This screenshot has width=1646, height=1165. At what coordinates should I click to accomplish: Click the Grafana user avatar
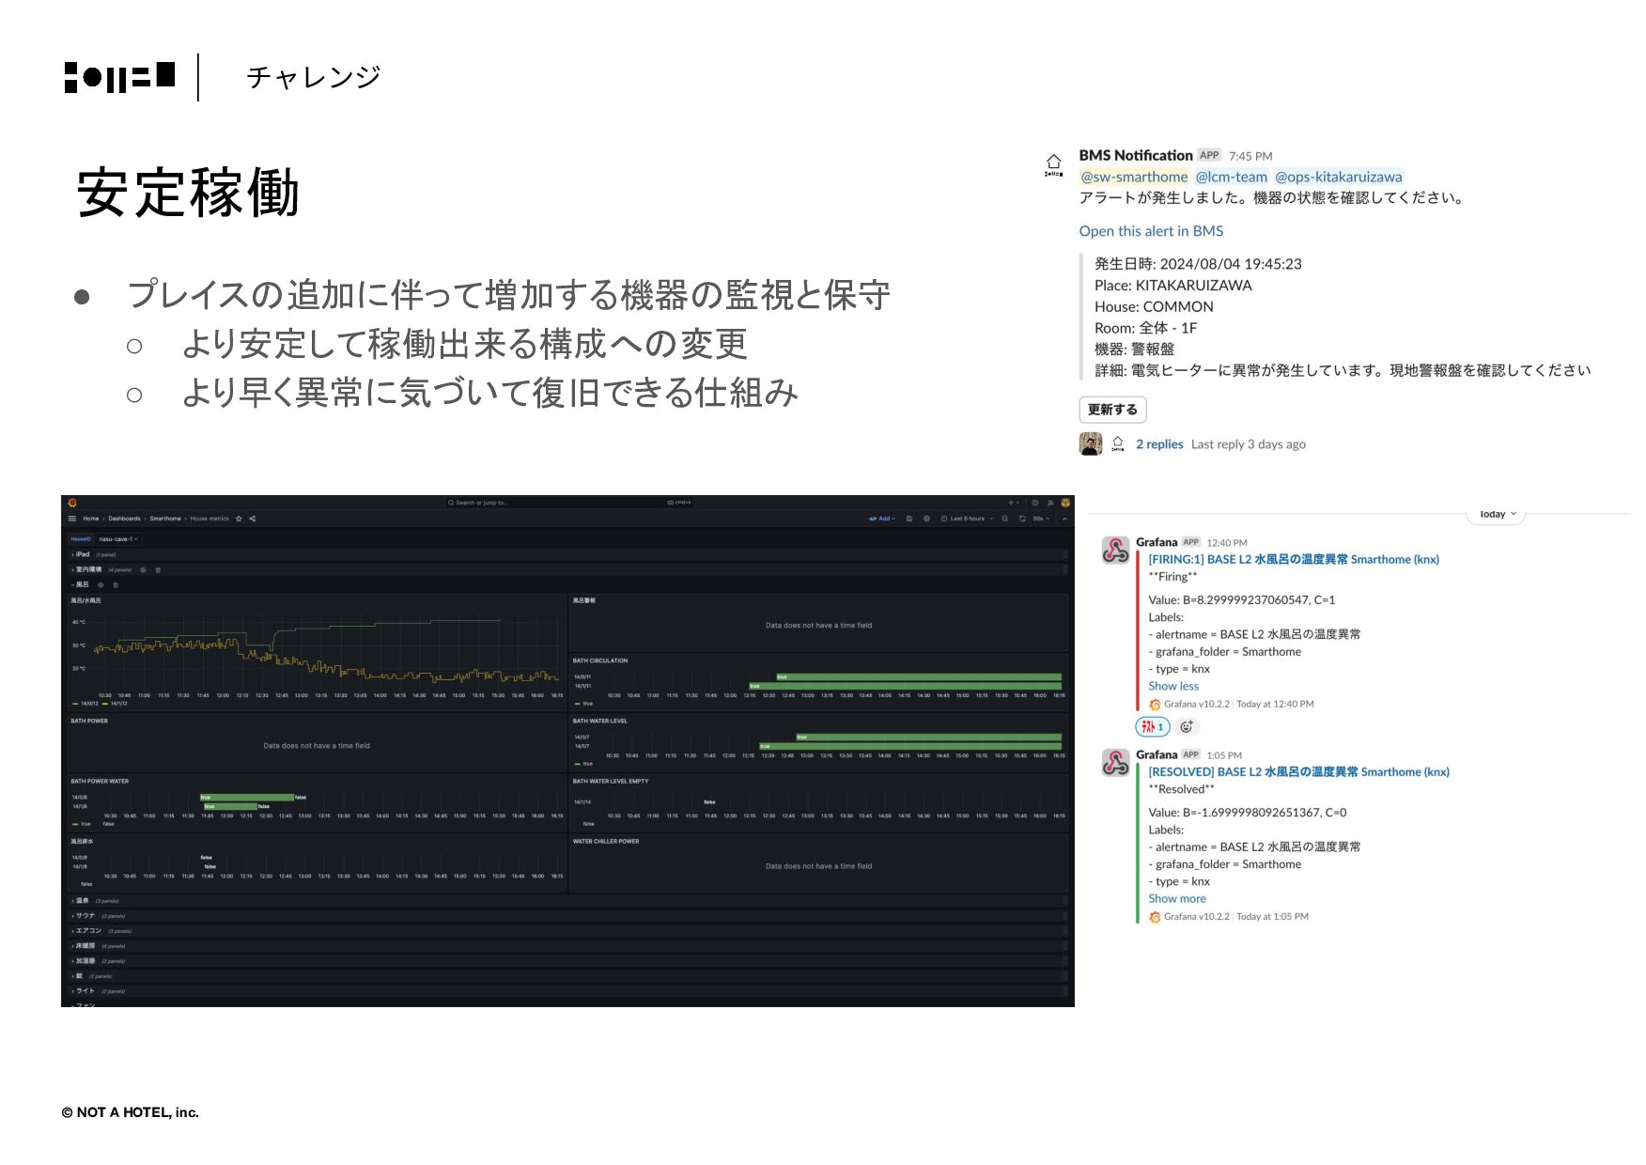[1065, 503]
